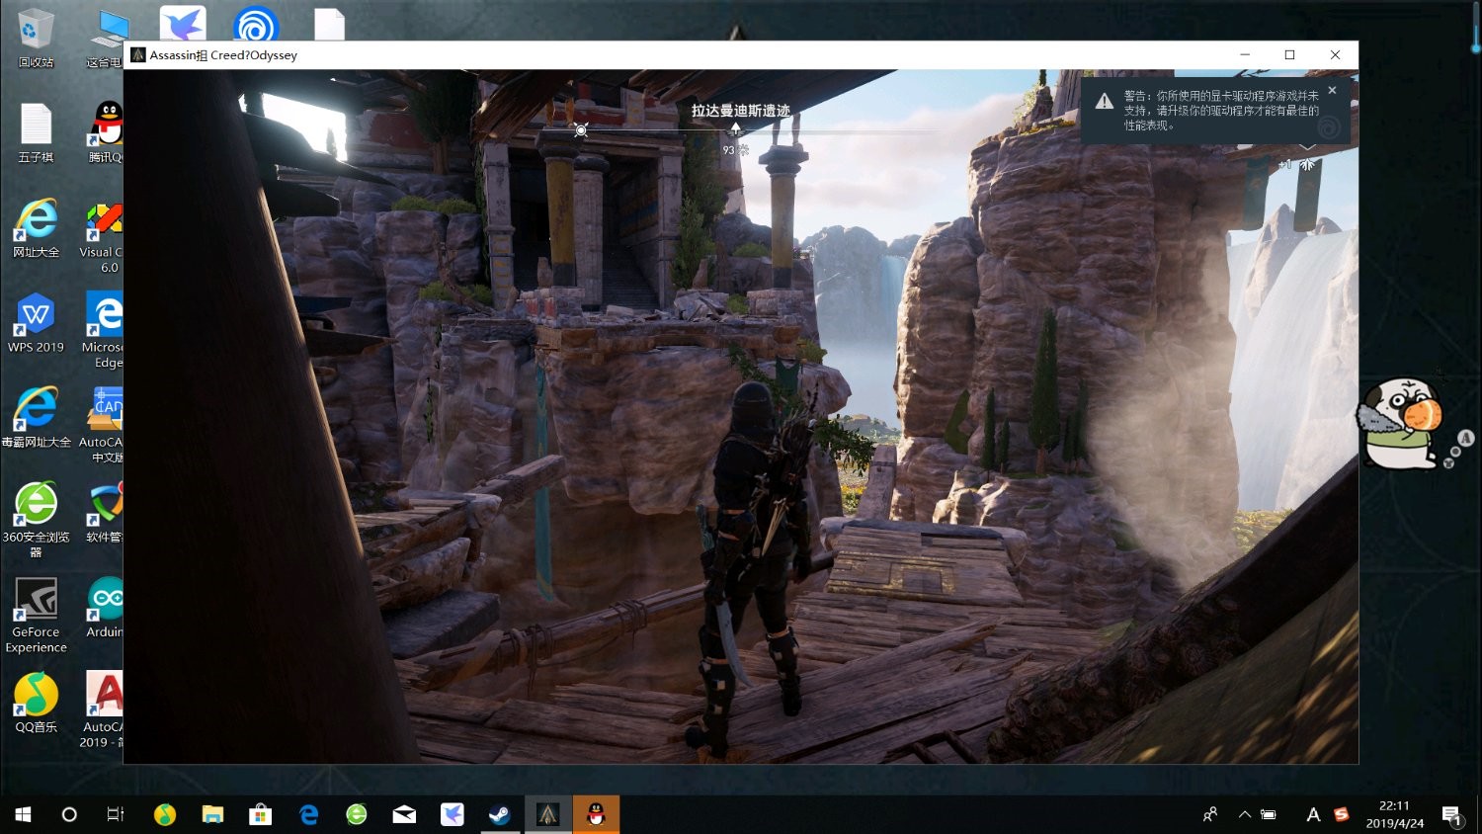Open the 五子棋 file on desktop

coord(36,132)
